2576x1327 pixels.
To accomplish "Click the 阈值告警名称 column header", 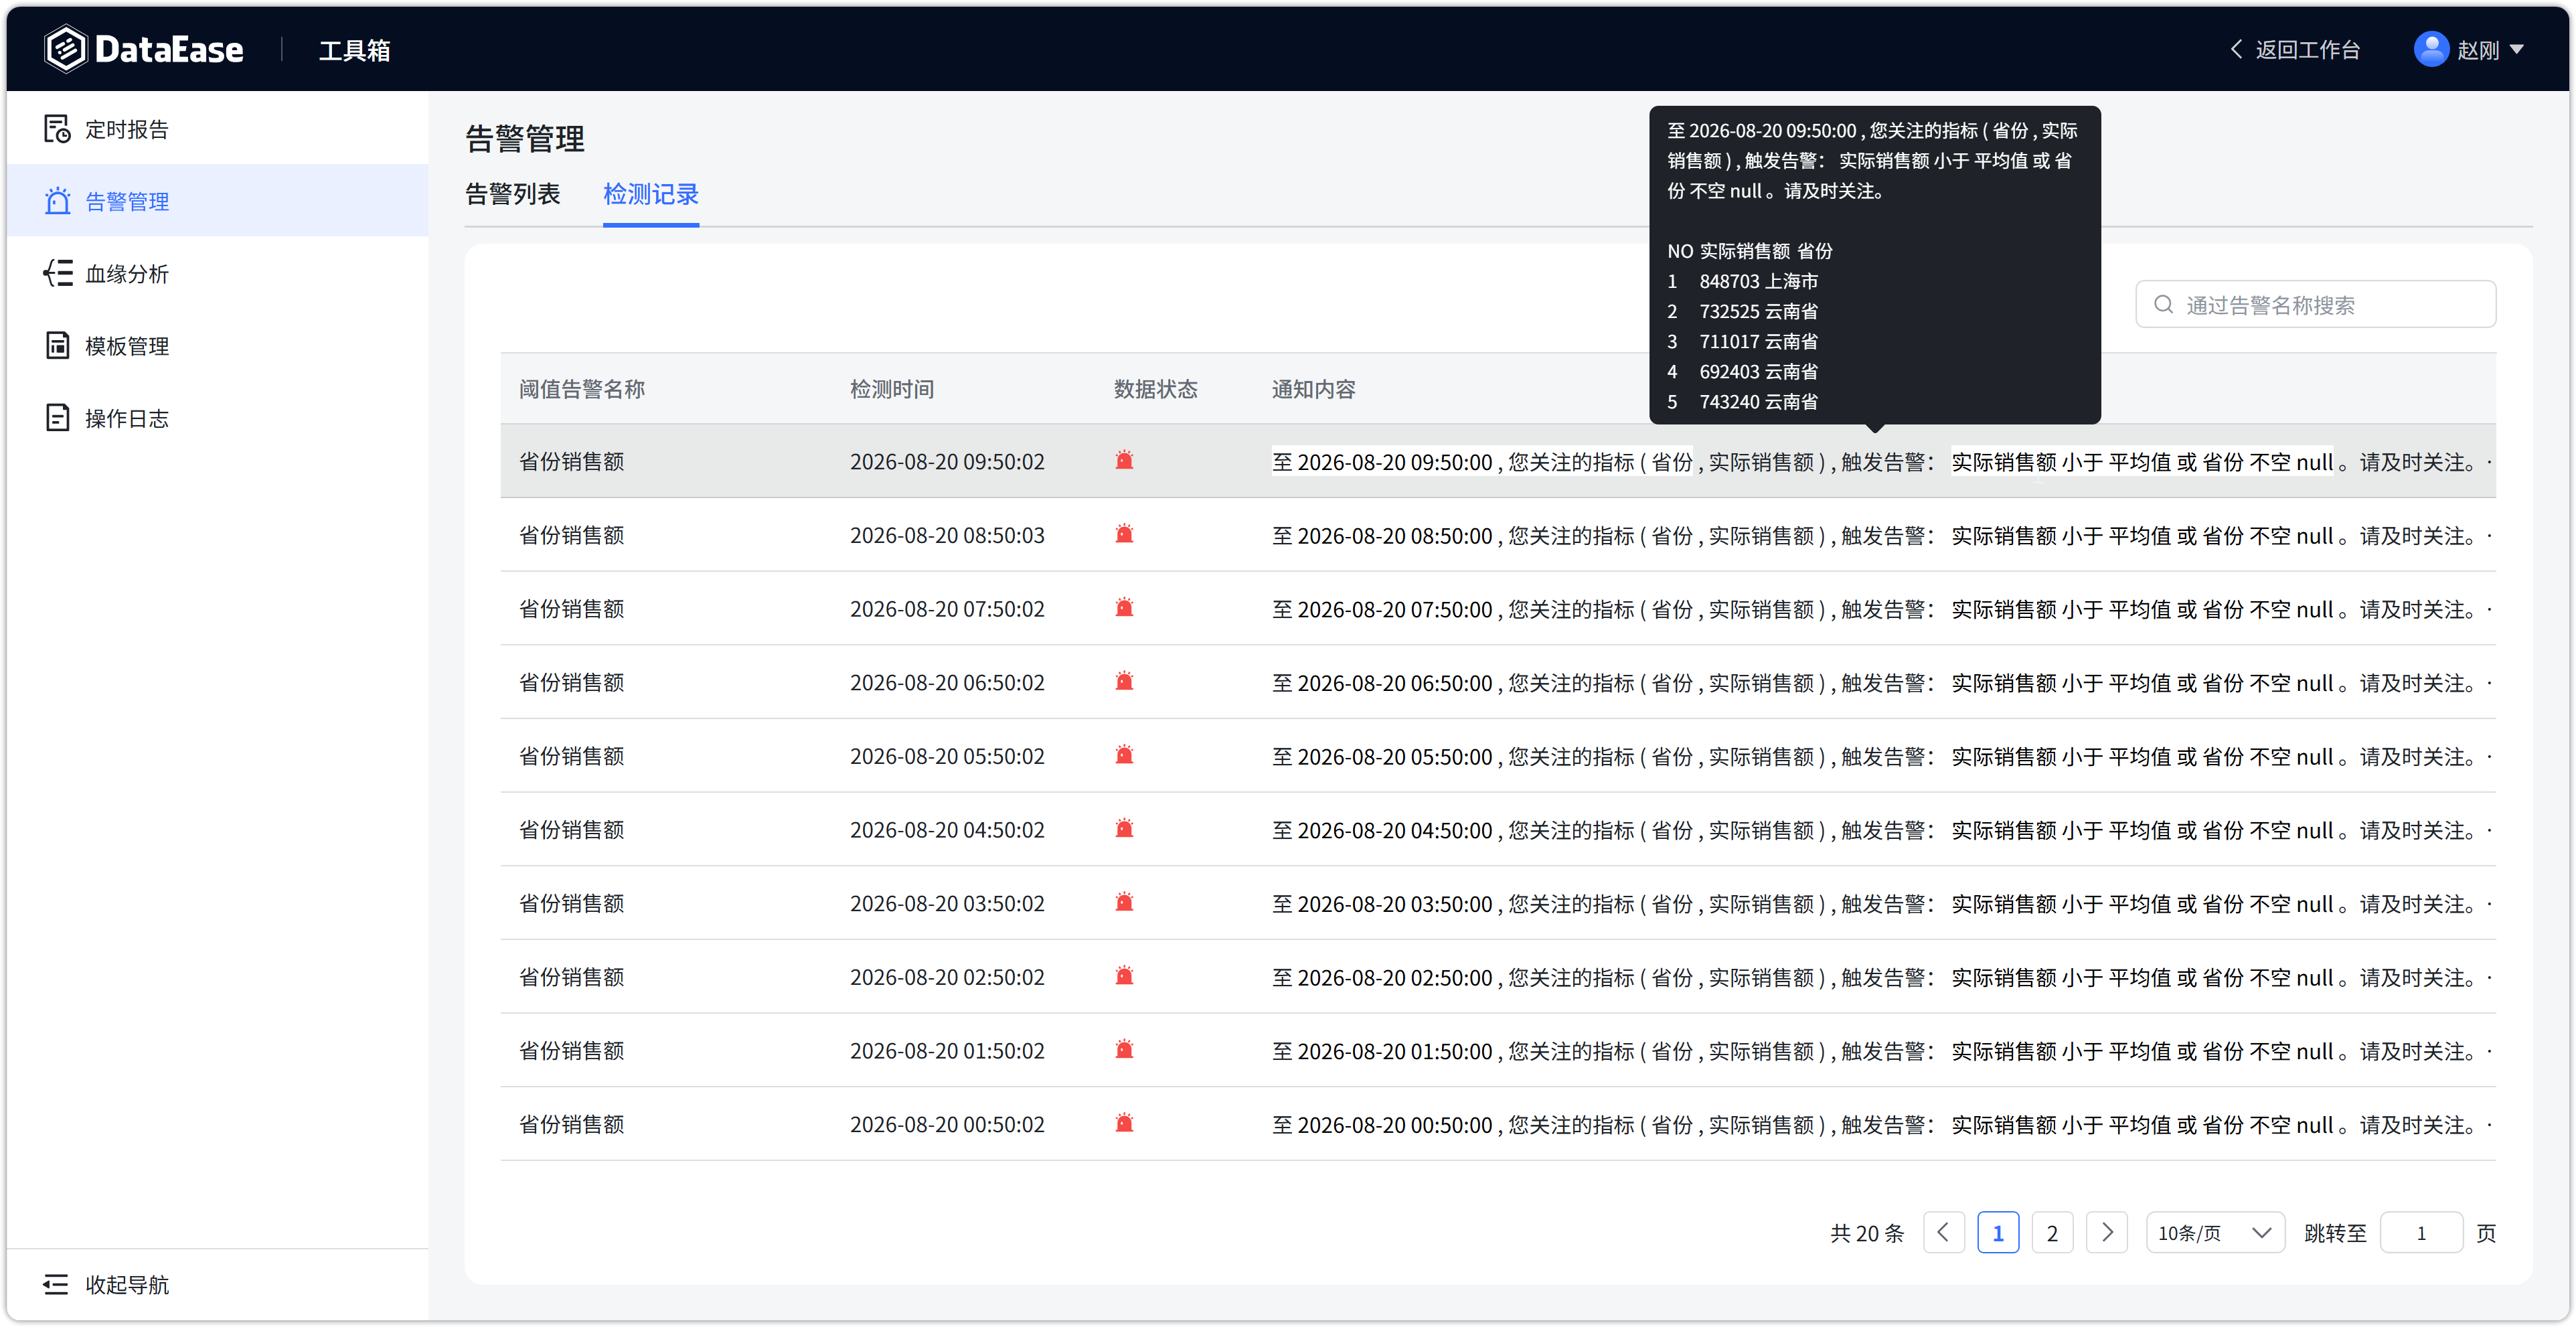I will (x=581, y=388).
